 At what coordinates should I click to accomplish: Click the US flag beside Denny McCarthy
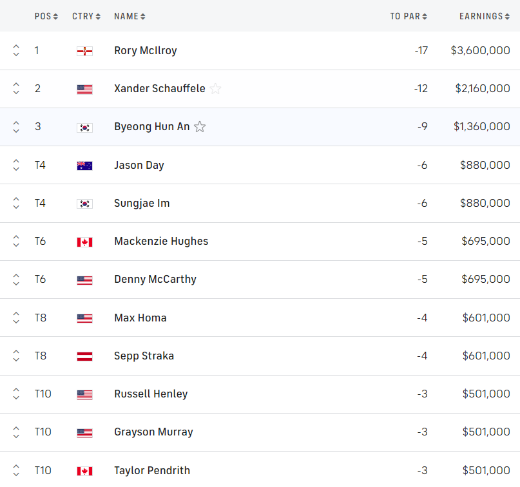pyautogui.click(x=84, y=280)
